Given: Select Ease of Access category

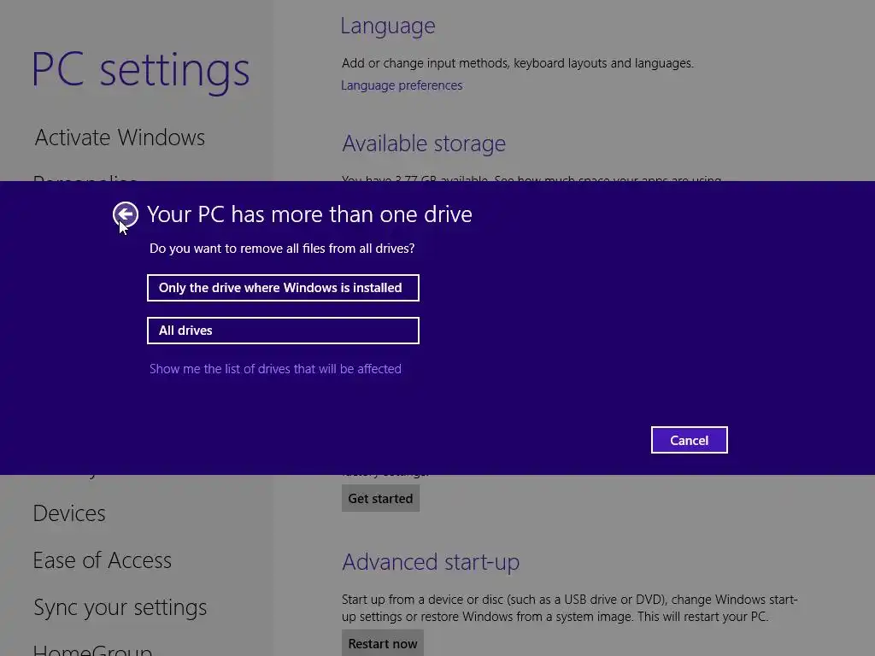Looking at the screenshot, I should point(103,560).
